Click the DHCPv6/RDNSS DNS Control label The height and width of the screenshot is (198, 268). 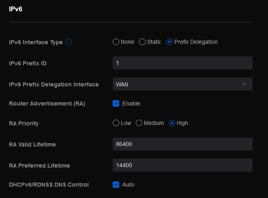point(49,185)
